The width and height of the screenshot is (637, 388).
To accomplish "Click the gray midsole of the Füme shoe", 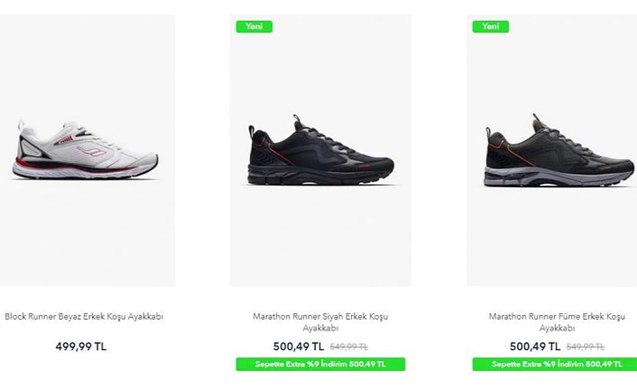I will pos(547,176).
